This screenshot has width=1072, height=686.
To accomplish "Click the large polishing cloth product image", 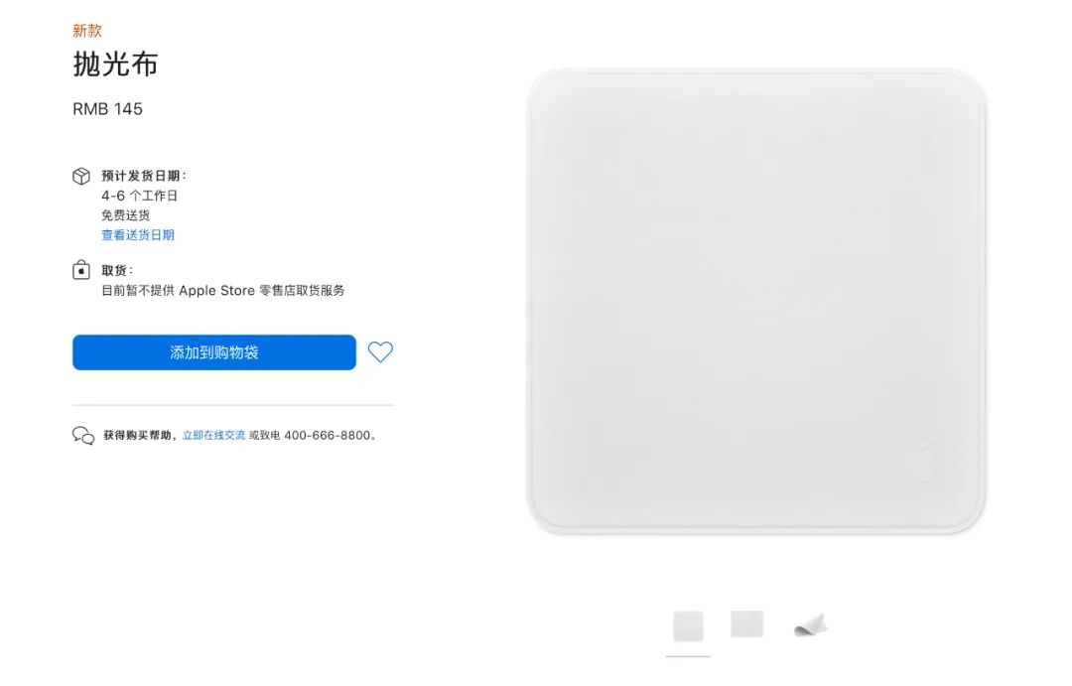I will 755,302.
